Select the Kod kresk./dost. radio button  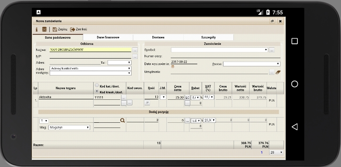97,92
